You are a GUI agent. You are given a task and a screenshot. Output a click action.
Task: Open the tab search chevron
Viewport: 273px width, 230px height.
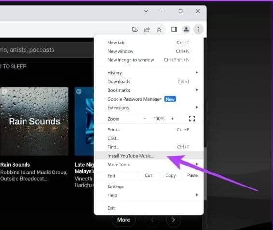click(146, 11)
